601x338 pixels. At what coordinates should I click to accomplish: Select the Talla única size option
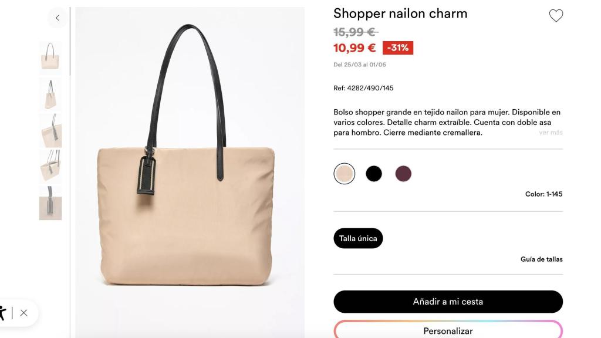coord(358,238)
